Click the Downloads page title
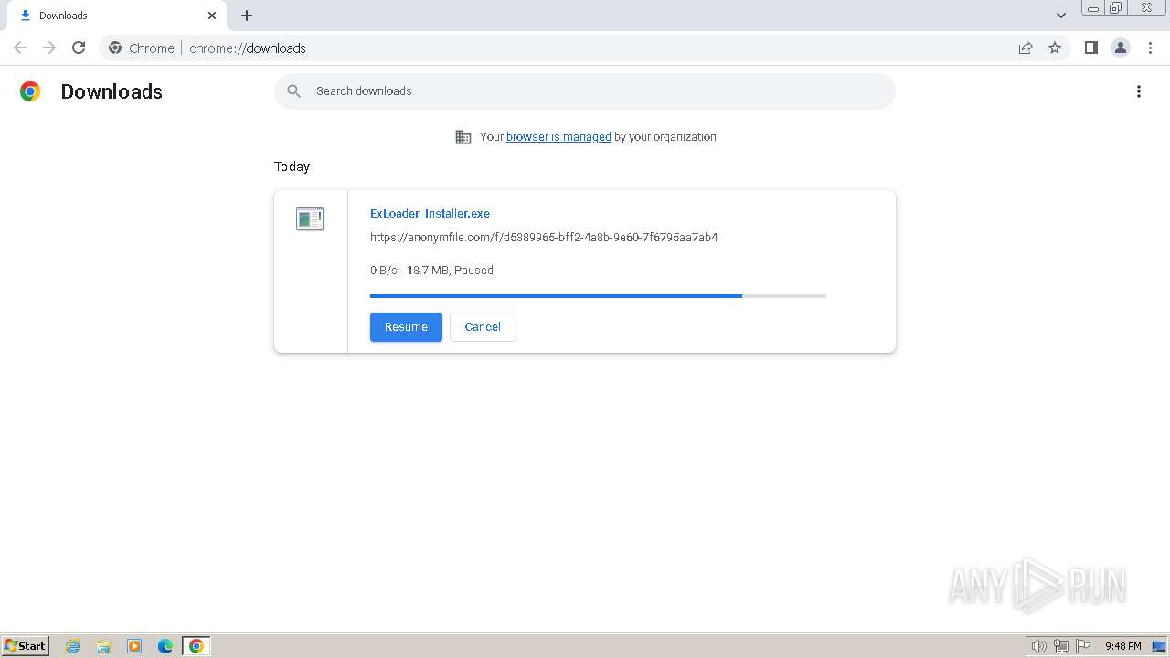 [x=112, y=91]
